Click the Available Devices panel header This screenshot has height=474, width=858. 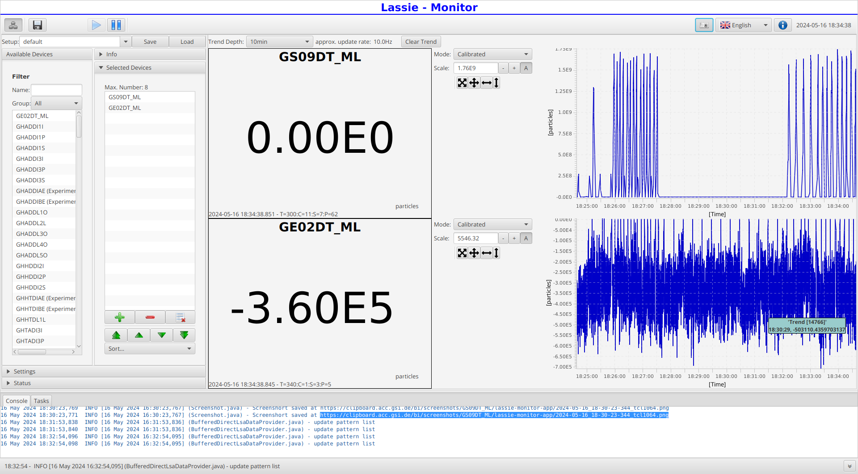click(47, 54)
